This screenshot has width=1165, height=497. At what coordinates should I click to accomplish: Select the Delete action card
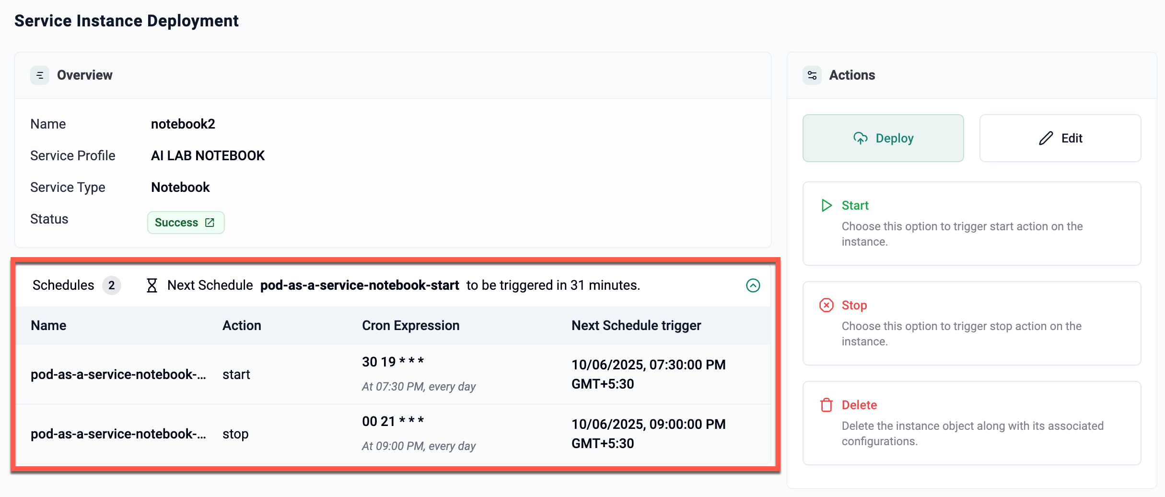[971, 423]
